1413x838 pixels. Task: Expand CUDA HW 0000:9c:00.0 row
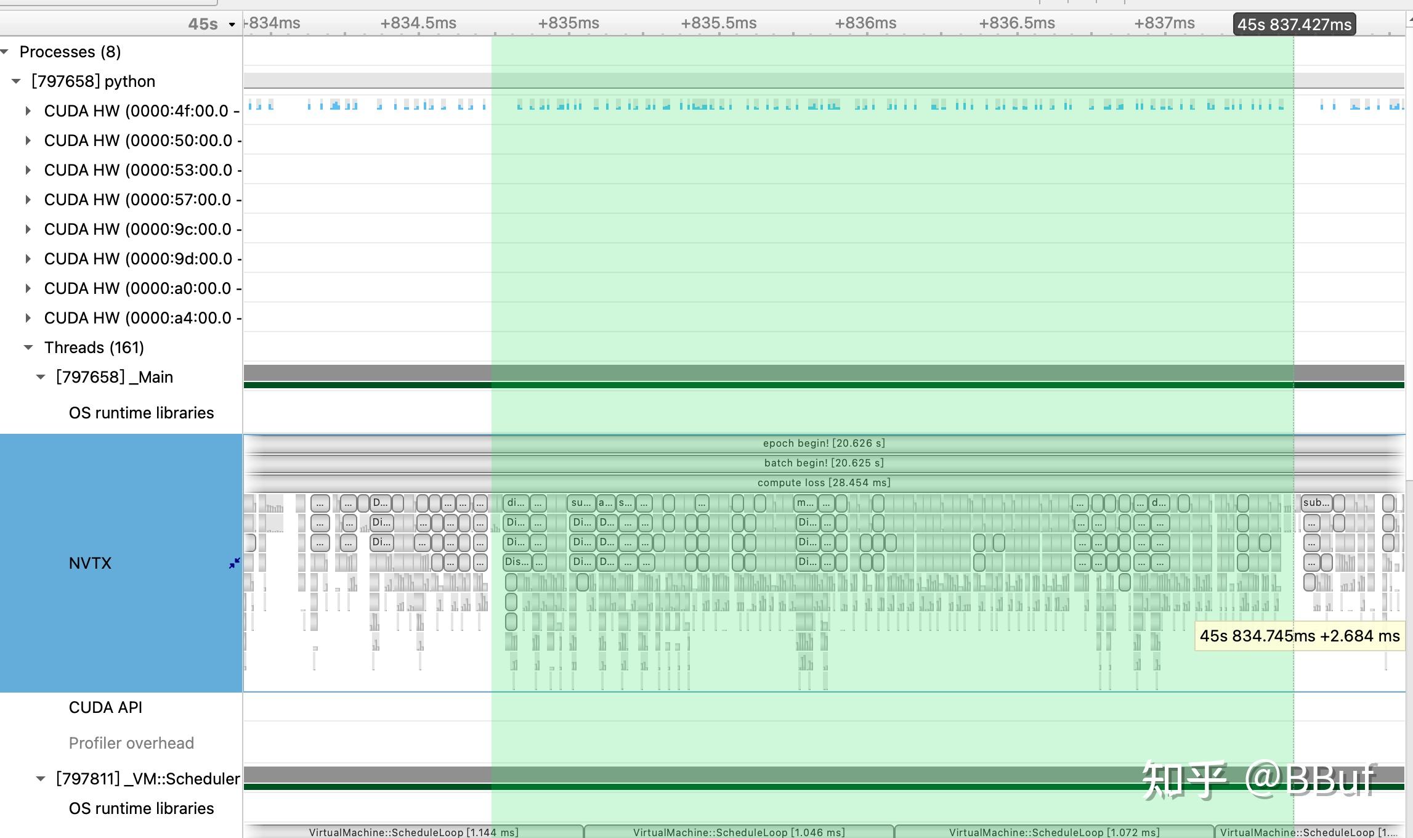pos(28,229)
